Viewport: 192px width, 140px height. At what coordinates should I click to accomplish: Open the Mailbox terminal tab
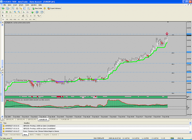(39, 134)
